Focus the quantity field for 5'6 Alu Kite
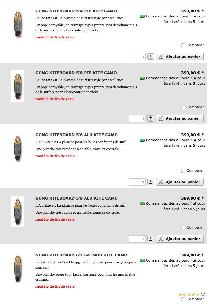The width and height of the screenshot is (208, 306). click(137, 182)
